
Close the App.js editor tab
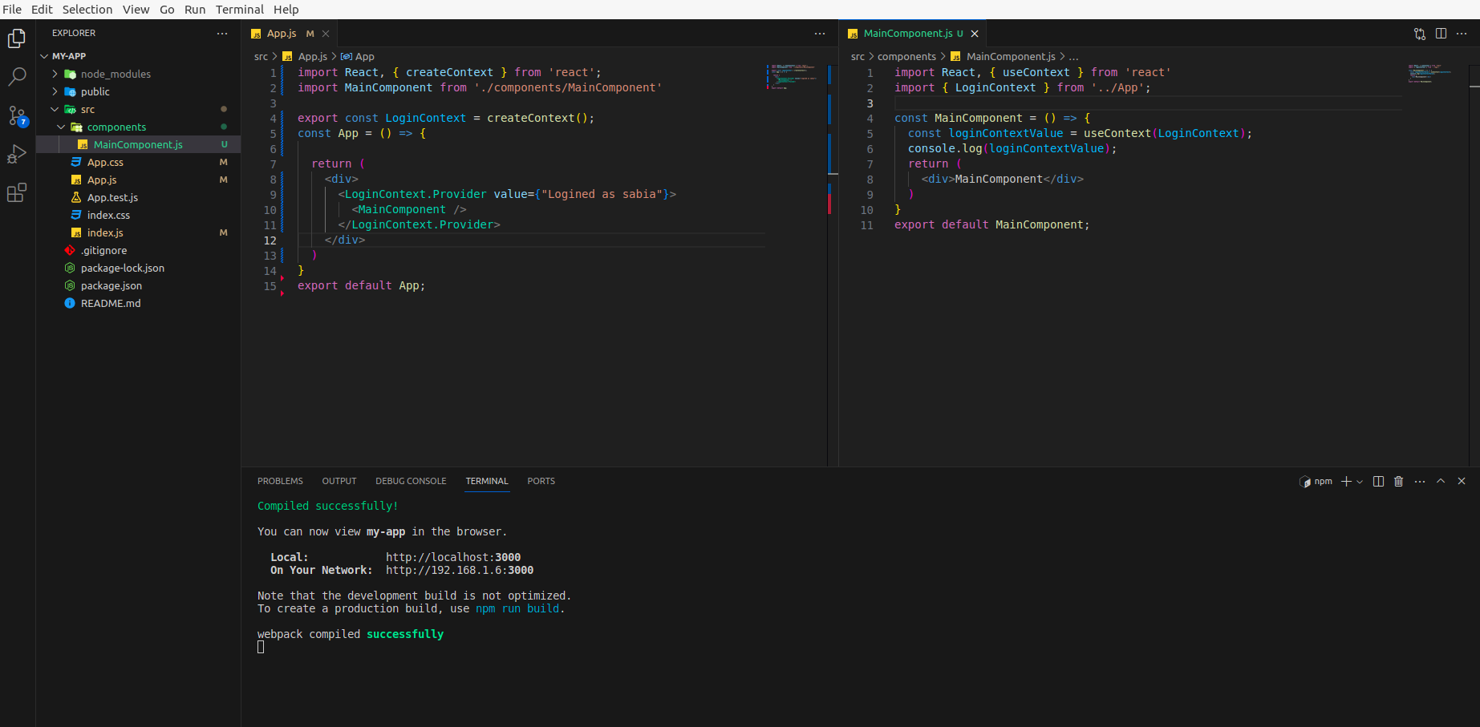326,34
